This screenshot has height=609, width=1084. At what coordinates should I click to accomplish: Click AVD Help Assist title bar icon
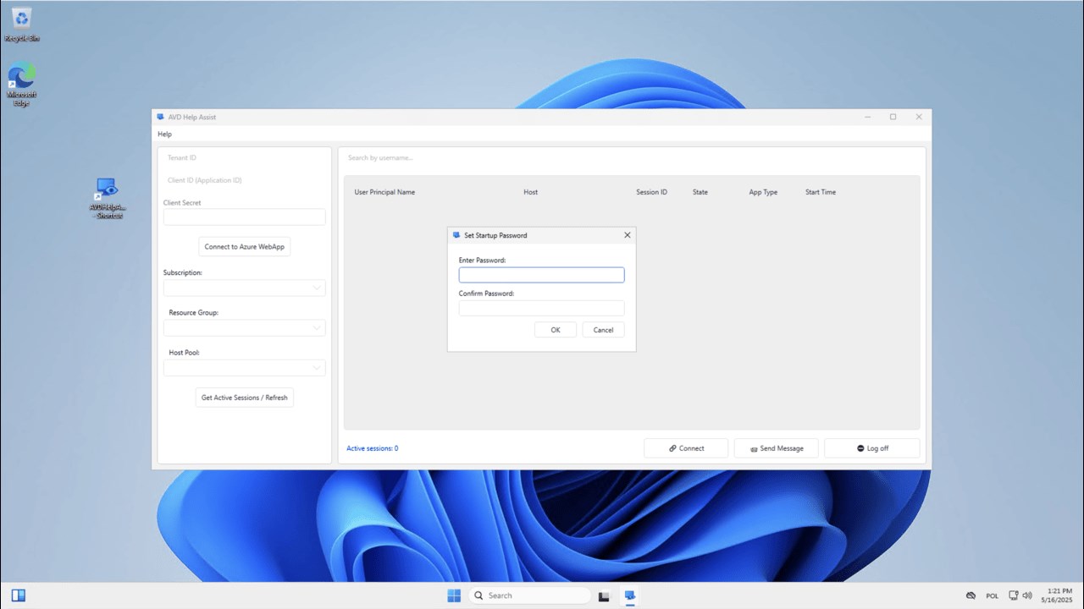tap(160, 117)
